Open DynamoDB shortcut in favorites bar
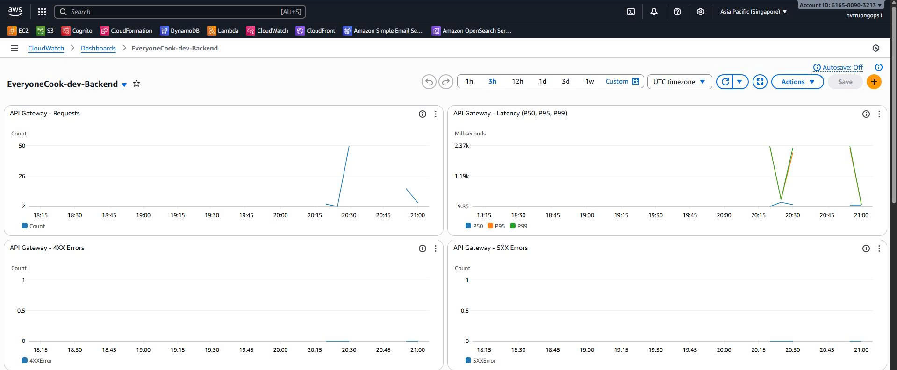Screen dimensions: 897x370 click(x=180, y=31)
